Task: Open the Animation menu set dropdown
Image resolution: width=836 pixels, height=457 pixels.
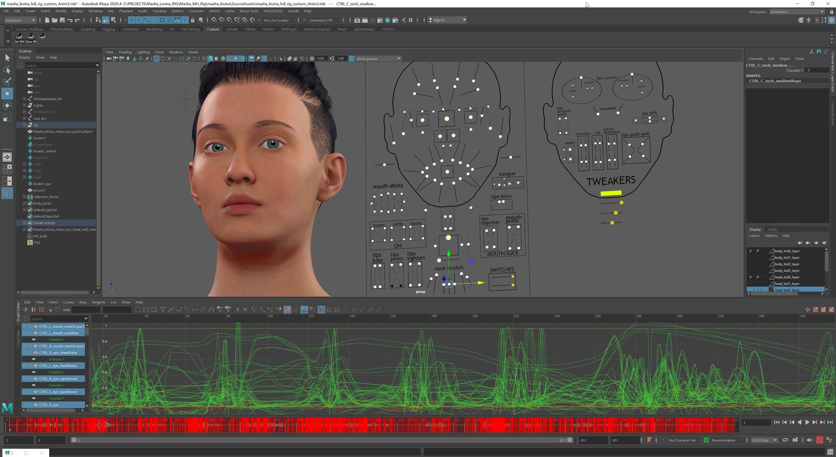Action: [x=20, y=20]
